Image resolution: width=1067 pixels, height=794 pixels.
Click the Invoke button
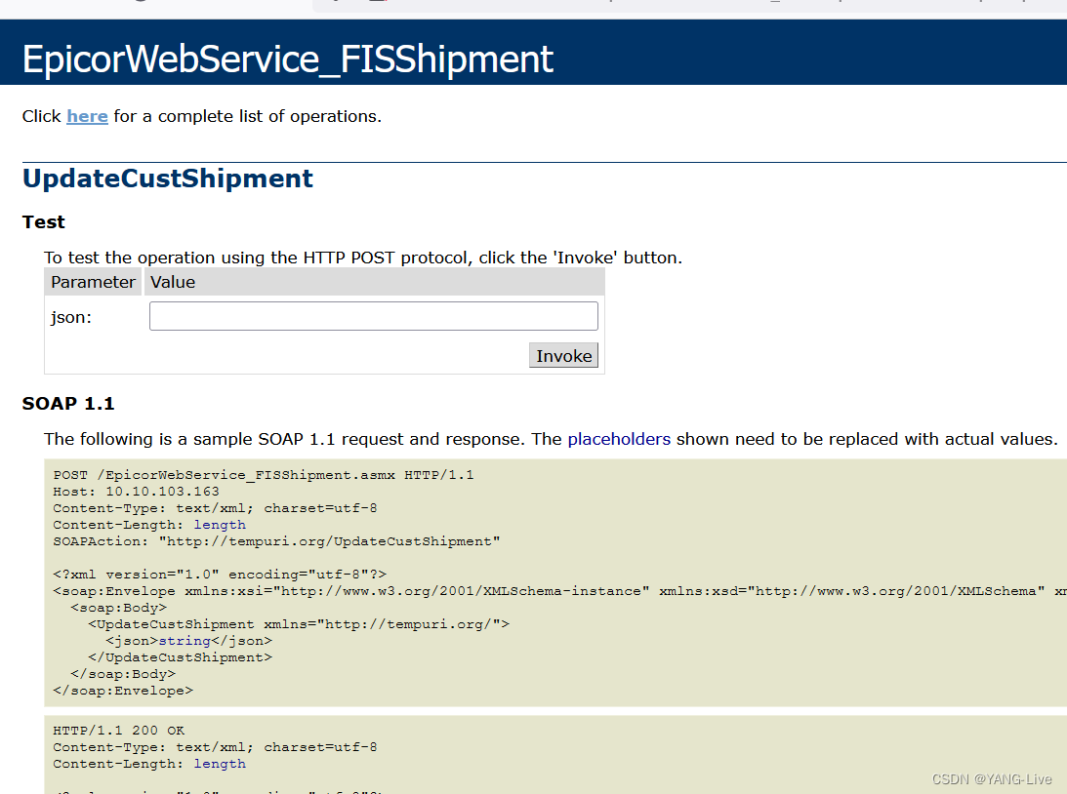[563, 355]
